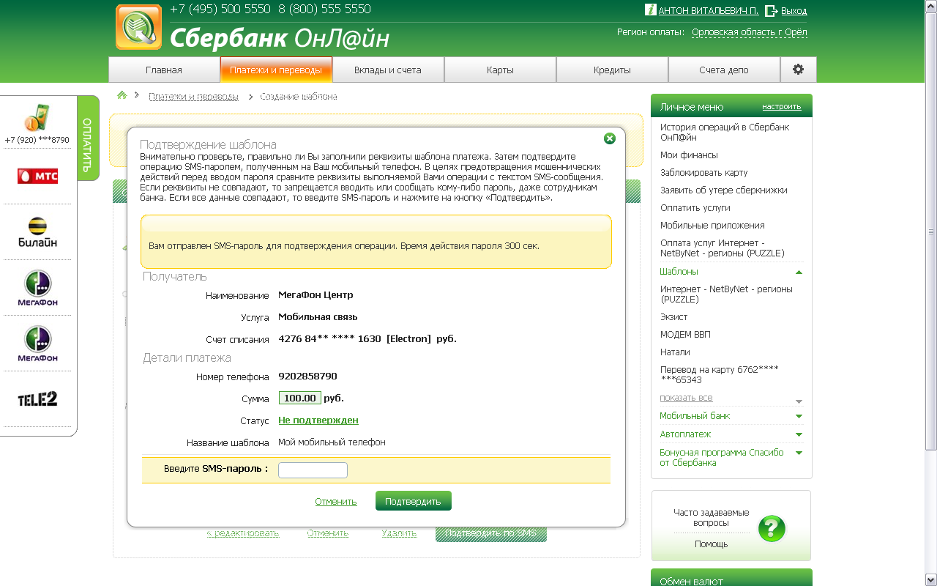Screen dimensions: 937x586
Task: Expand the Мобильный банк section
Action: [799, 416]
